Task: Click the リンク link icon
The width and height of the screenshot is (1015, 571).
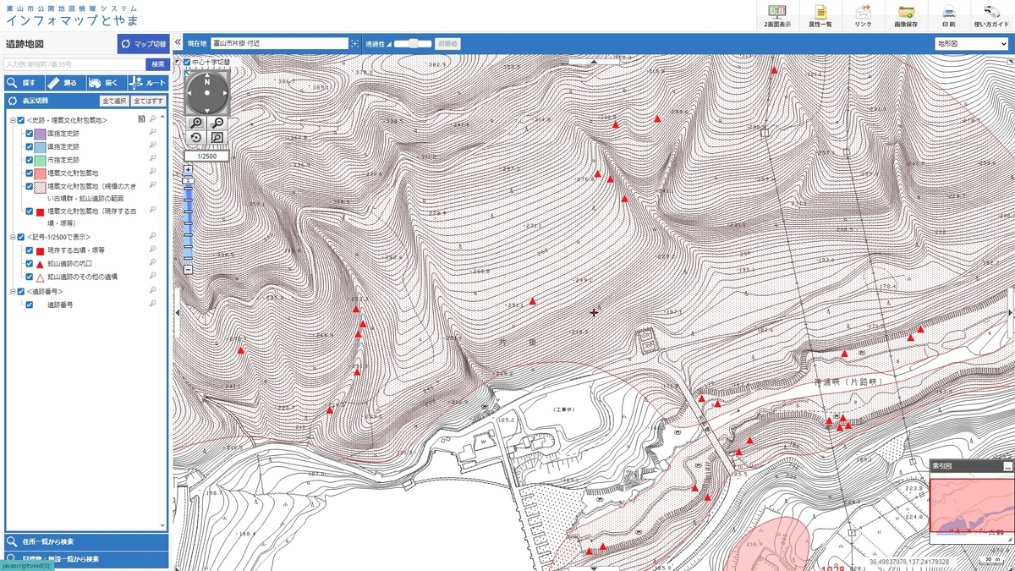Action: pos(863,16)
